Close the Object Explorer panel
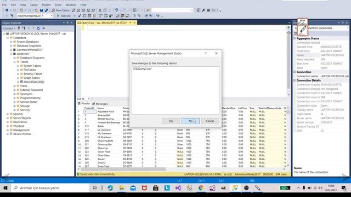 (72, 23)
